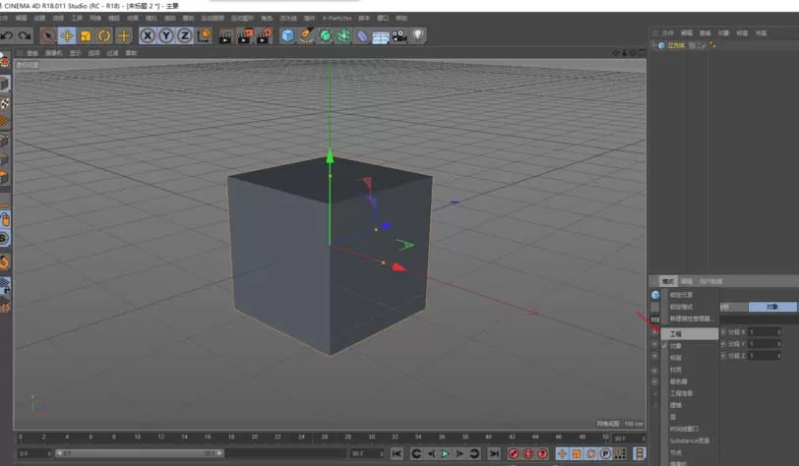
Task: Toggle the Y axis lock
Action: [x=166, y=35]
